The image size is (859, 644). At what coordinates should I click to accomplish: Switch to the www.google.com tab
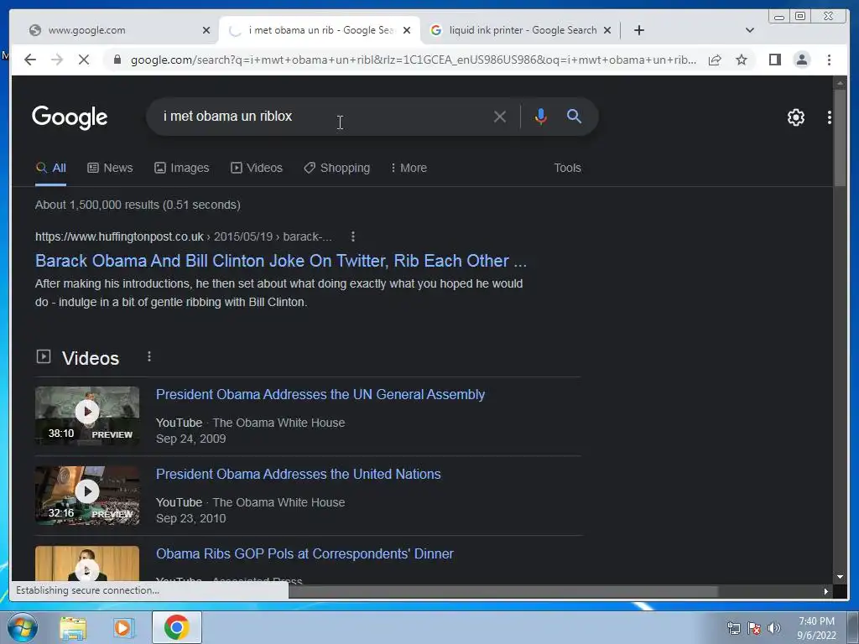point(112,30)
